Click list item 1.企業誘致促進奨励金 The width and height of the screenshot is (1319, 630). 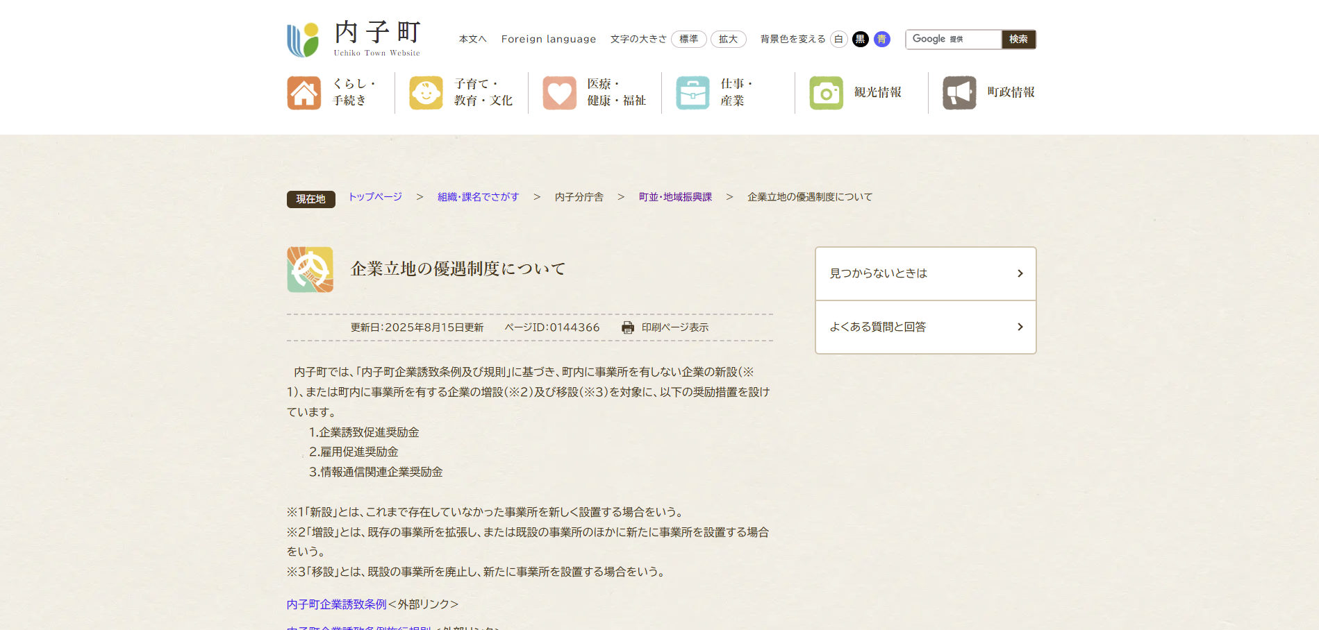(x=364, y=432)
